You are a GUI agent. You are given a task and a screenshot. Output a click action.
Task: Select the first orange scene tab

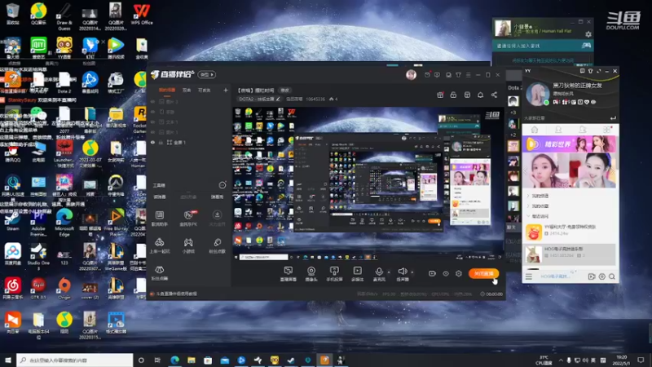click(167, 90)
